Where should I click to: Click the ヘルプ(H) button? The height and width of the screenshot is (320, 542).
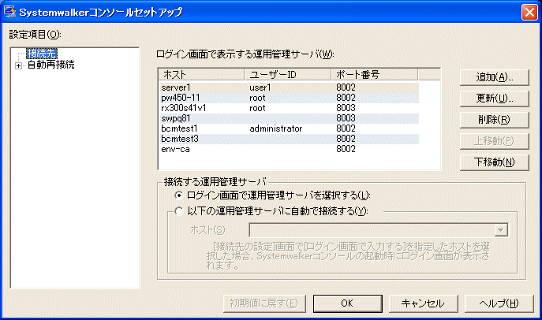[499, 303]
